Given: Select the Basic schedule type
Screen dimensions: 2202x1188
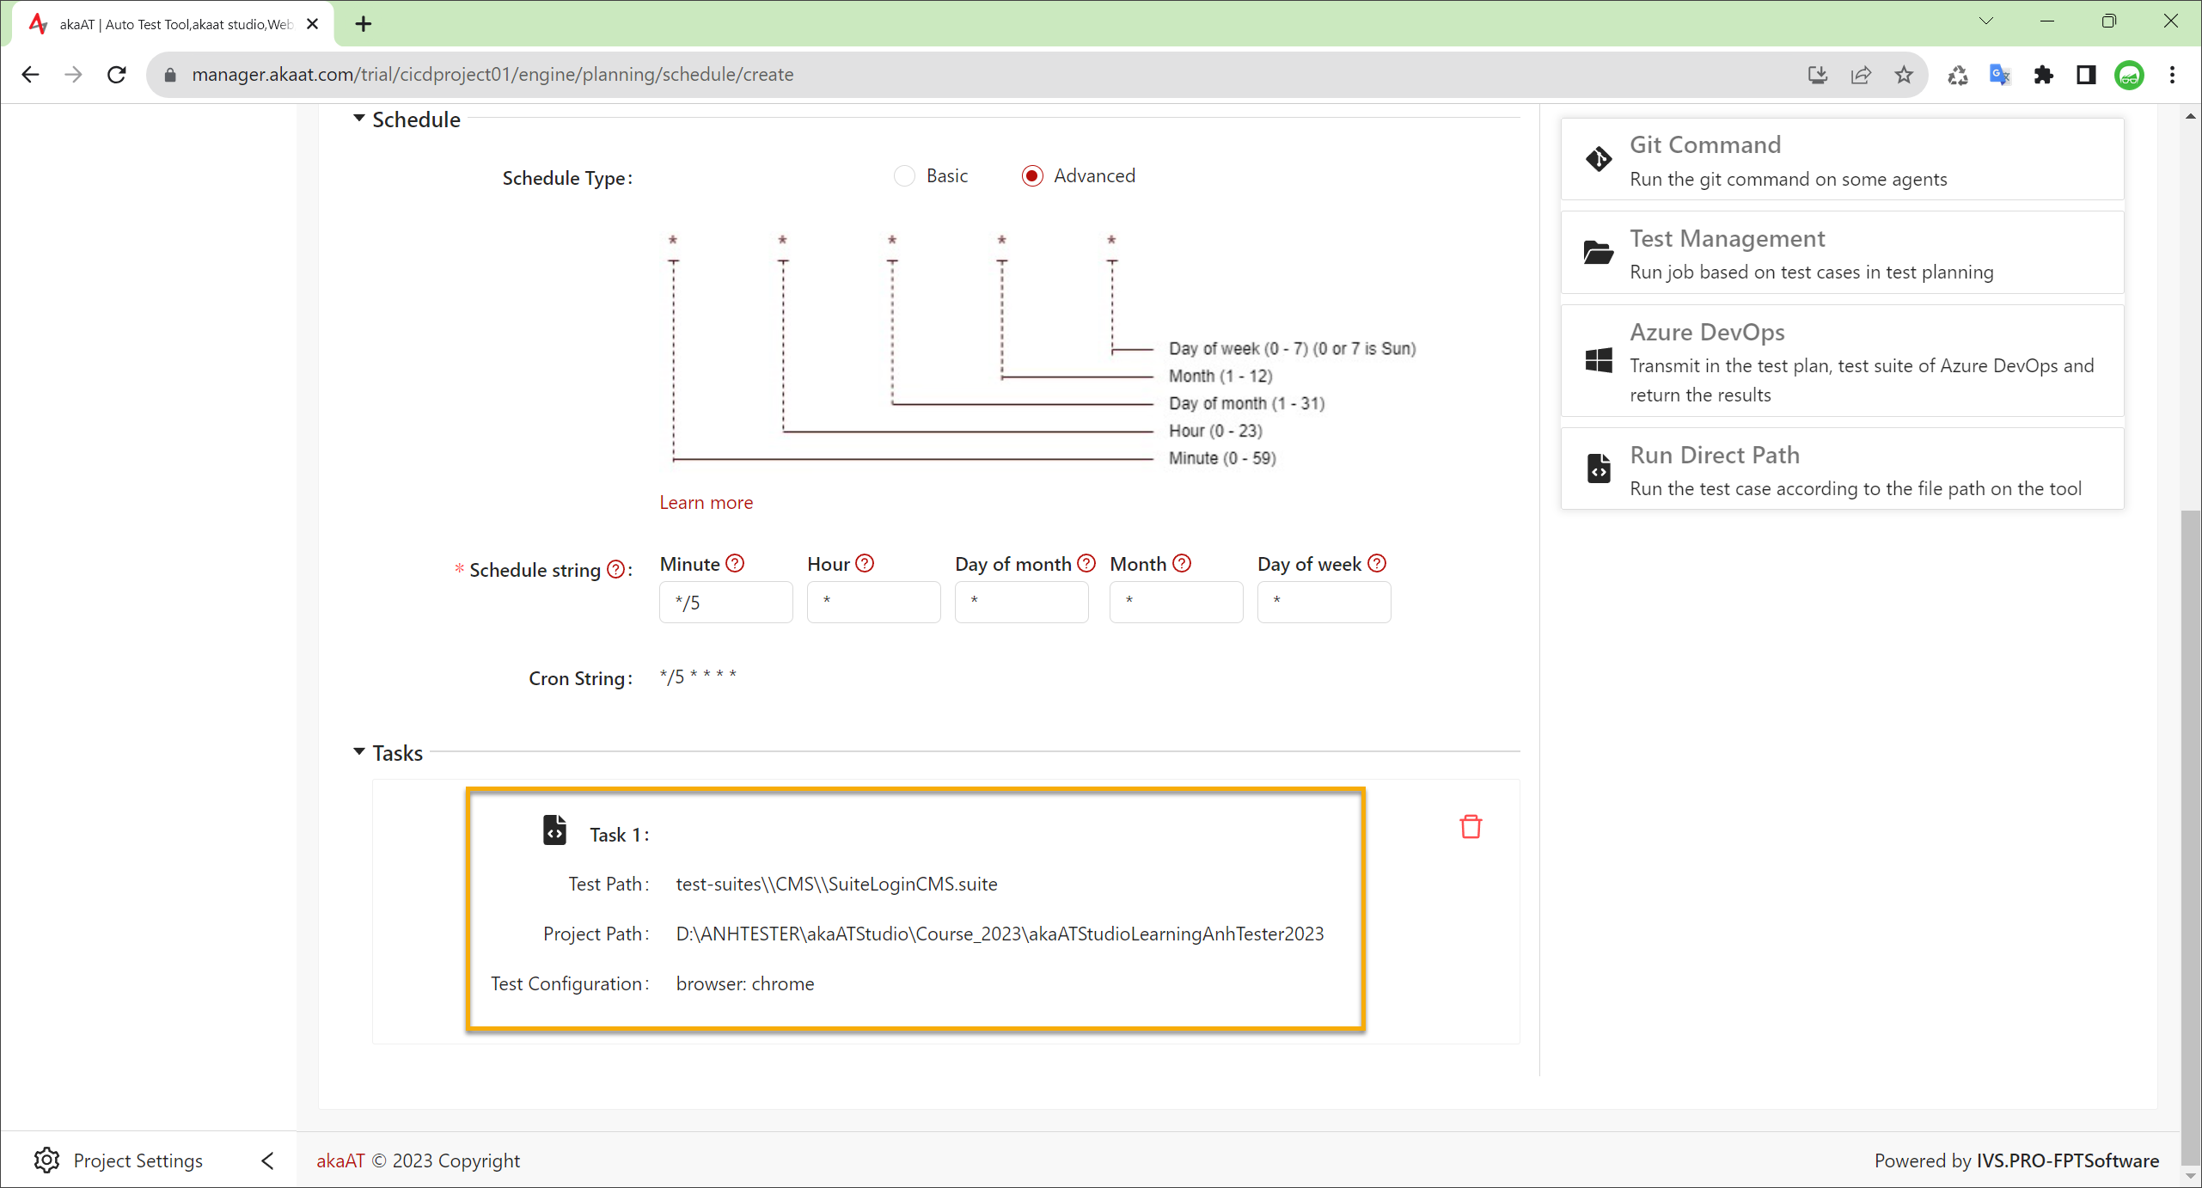Looking at the screenshot, I should (x=904, y=176).
